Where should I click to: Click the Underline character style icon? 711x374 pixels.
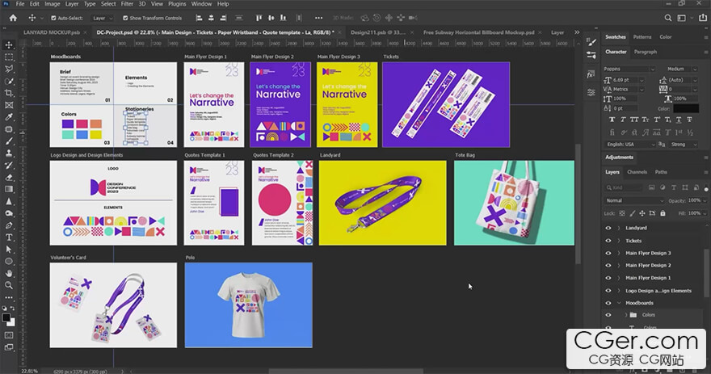[x=679, y=120]
